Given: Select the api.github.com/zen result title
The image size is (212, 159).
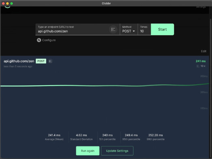Looking at the screenshot, I should pyautogui.click(x=19, y=61).
